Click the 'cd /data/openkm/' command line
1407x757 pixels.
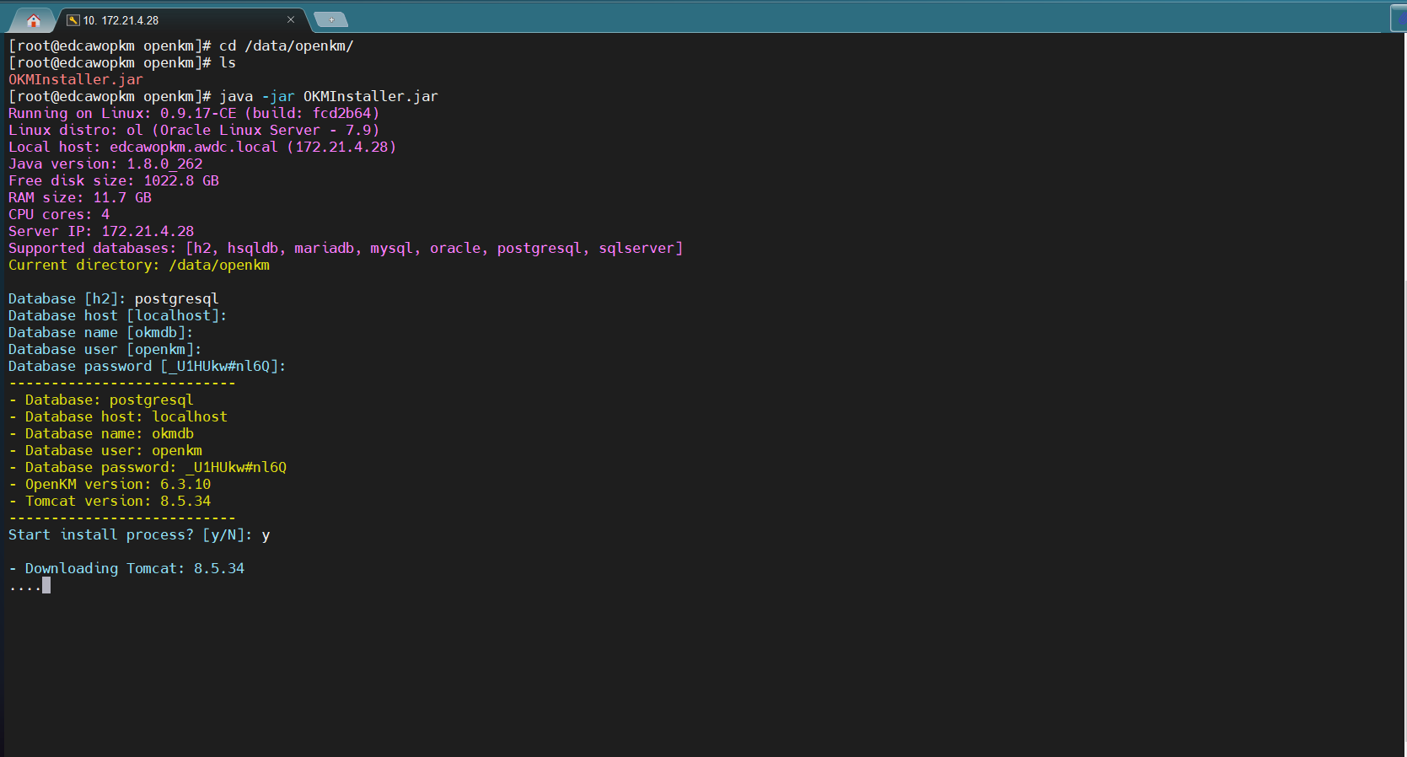(x=181, y=46)
